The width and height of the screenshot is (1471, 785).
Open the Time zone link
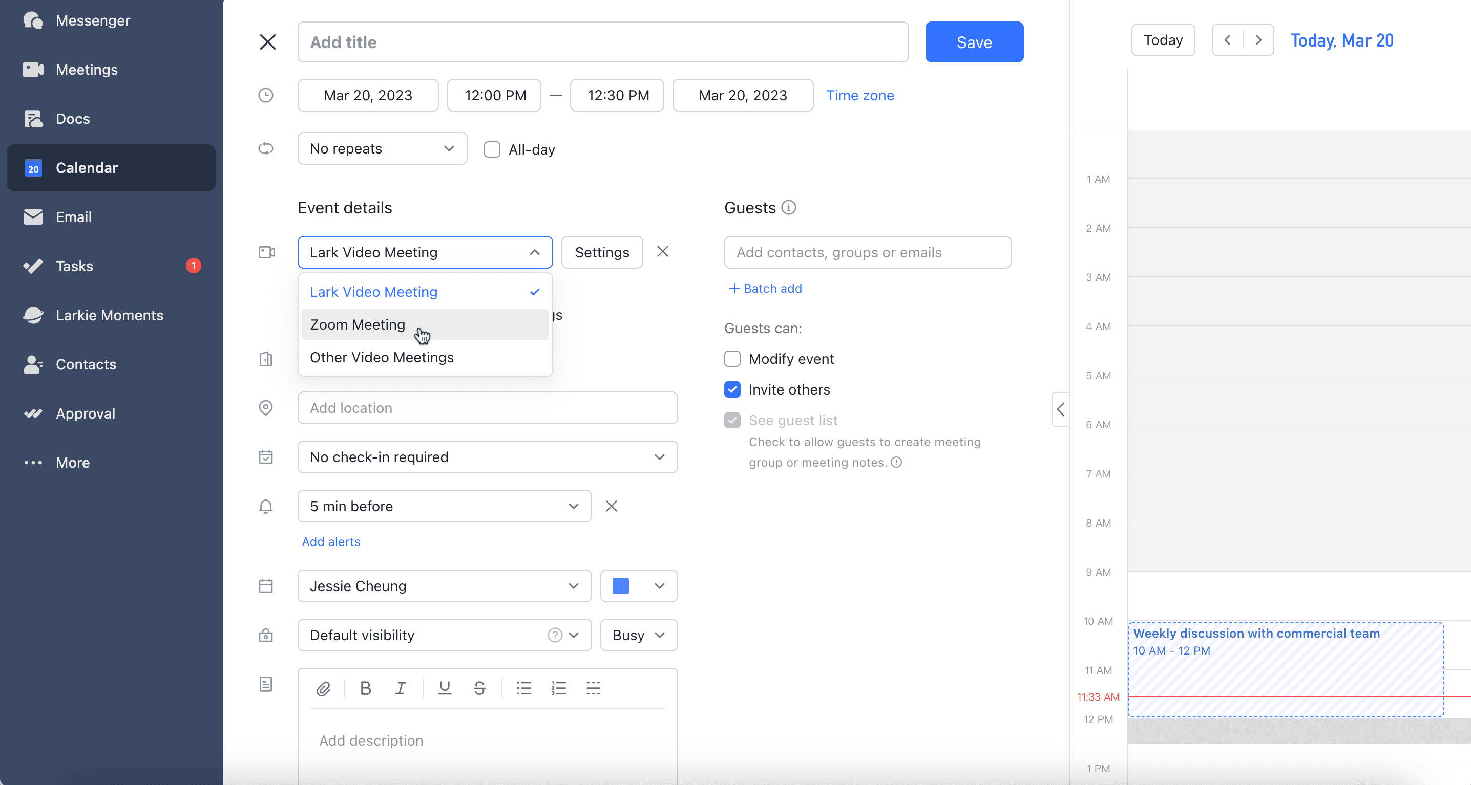coord(860,95)
